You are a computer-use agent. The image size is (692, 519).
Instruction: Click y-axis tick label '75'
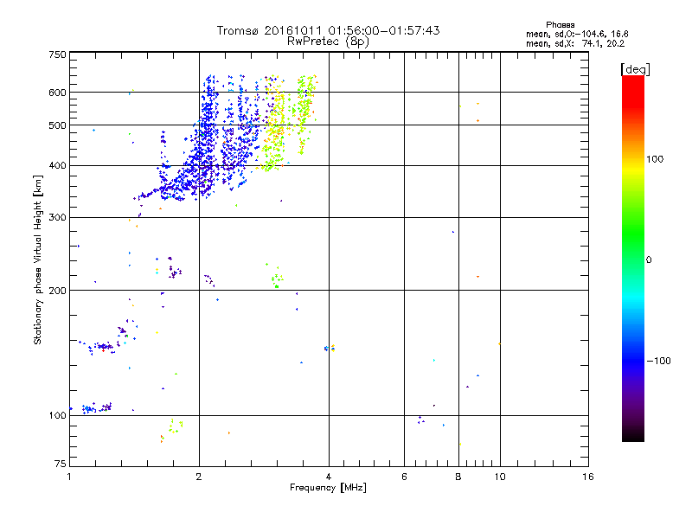coord(61,464)
